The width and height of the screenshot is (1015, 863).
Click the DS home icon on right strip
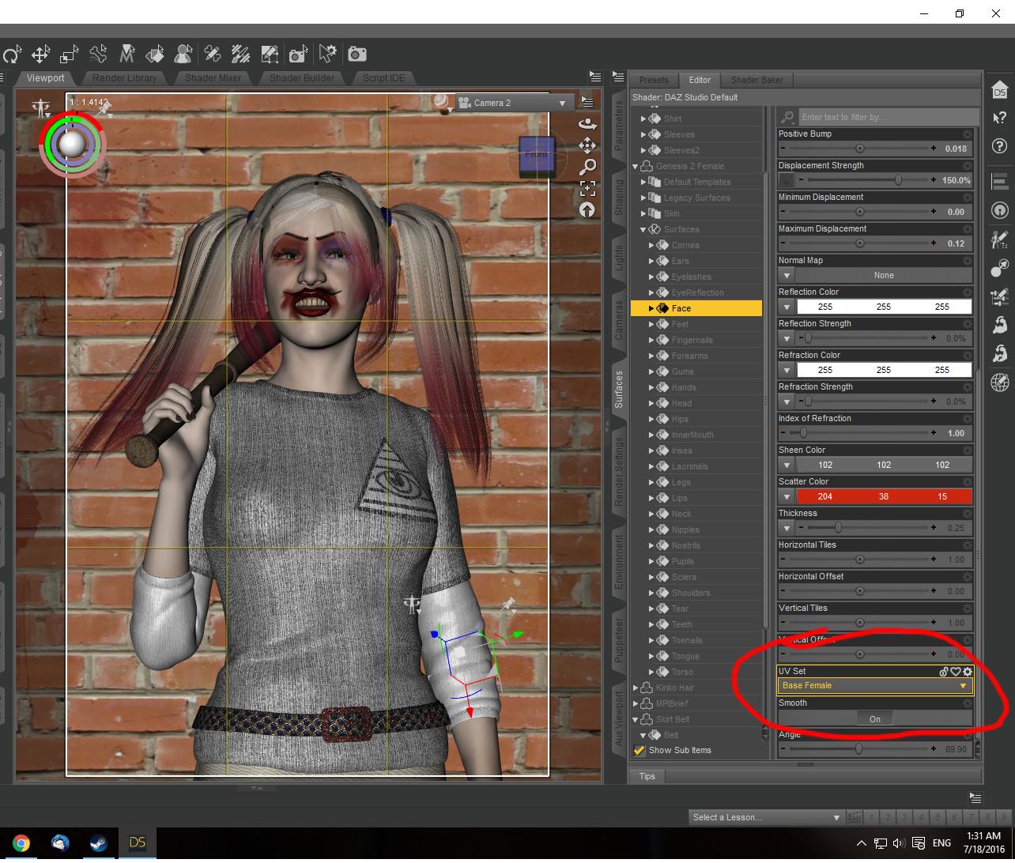[x=1000, y=89]
